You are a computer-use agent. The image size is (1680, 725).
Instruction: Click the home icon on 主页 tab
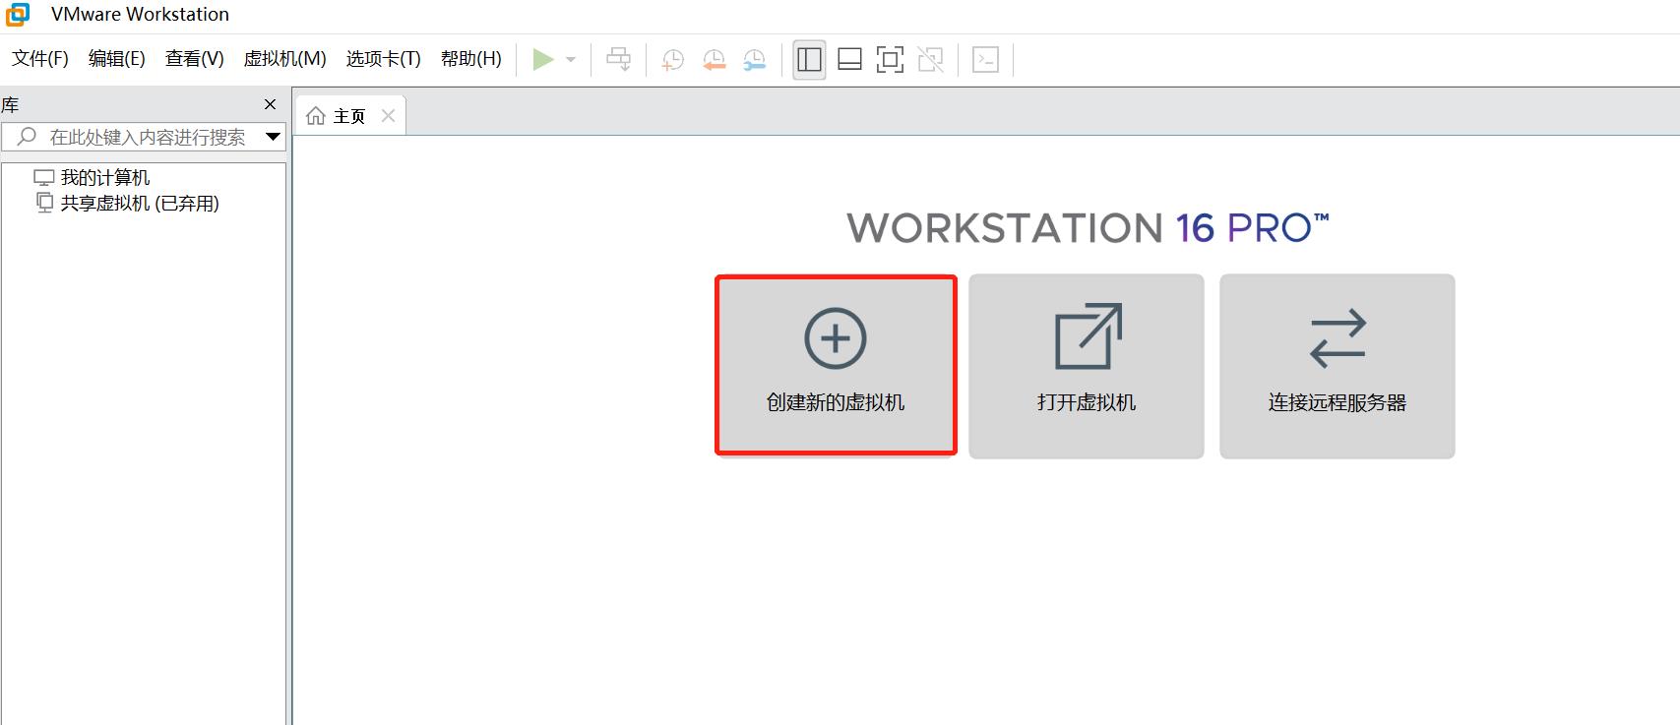pos(316,116)
